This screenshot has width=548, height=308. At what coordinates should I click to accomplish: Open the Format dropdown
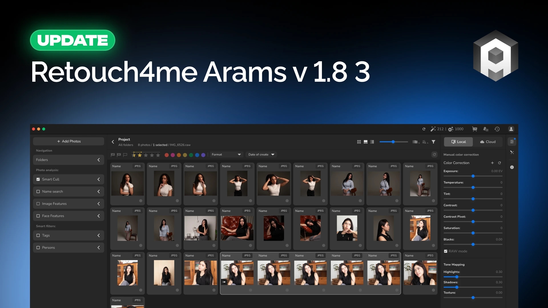pyautogui.click(x=226, y=155)
